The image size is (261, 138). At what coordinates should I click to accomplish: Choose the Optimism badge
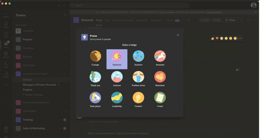[x=117, y=56]
